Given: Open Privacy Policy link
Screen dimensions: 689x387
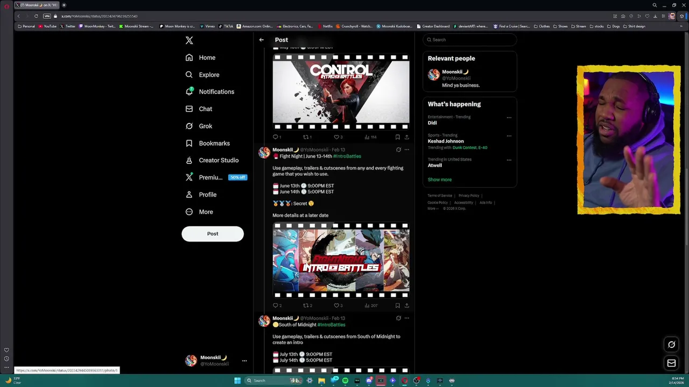Looking at the screenshot, I should 469,196.
